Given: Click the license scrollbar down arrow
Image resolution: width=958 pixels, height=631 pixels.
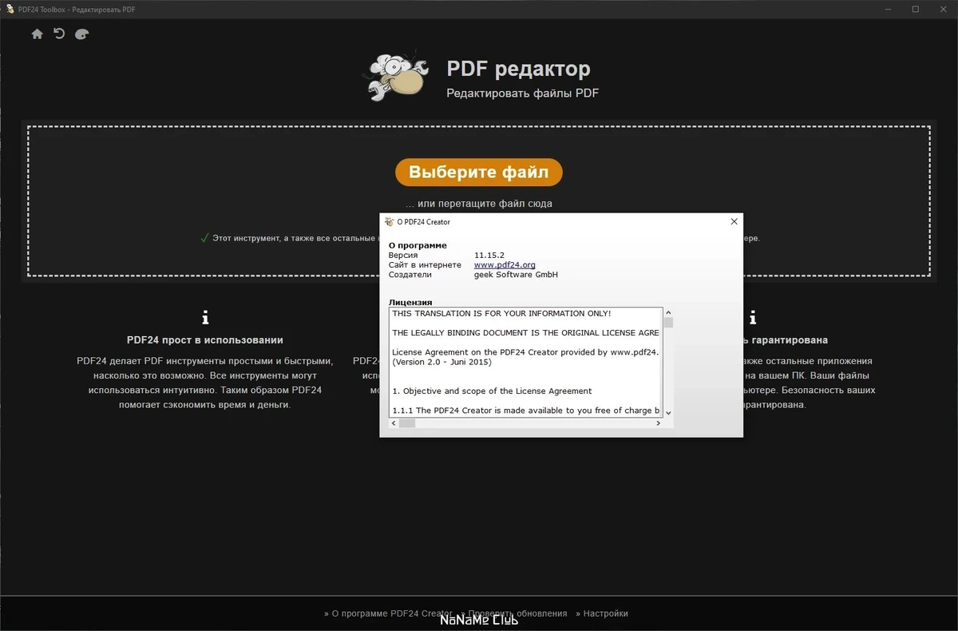Looking at the screenshot, I should click(669, 413).
